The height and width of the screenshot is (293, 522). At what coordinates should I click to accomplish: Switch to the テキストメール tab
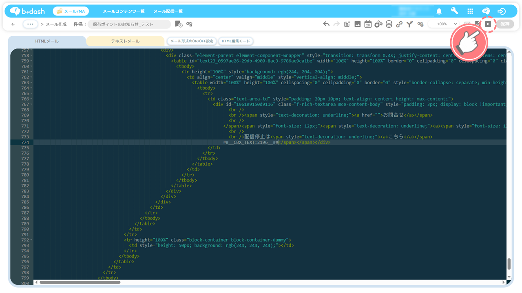click(125, 41)
